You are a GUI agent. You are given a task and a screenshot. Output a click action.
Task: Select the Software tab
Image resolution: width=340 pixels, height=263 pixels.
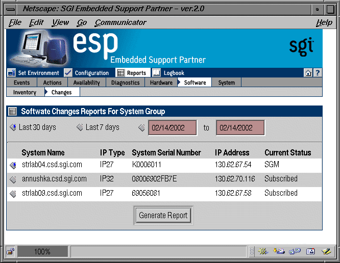pyautogui.click(x=195, y=83)
